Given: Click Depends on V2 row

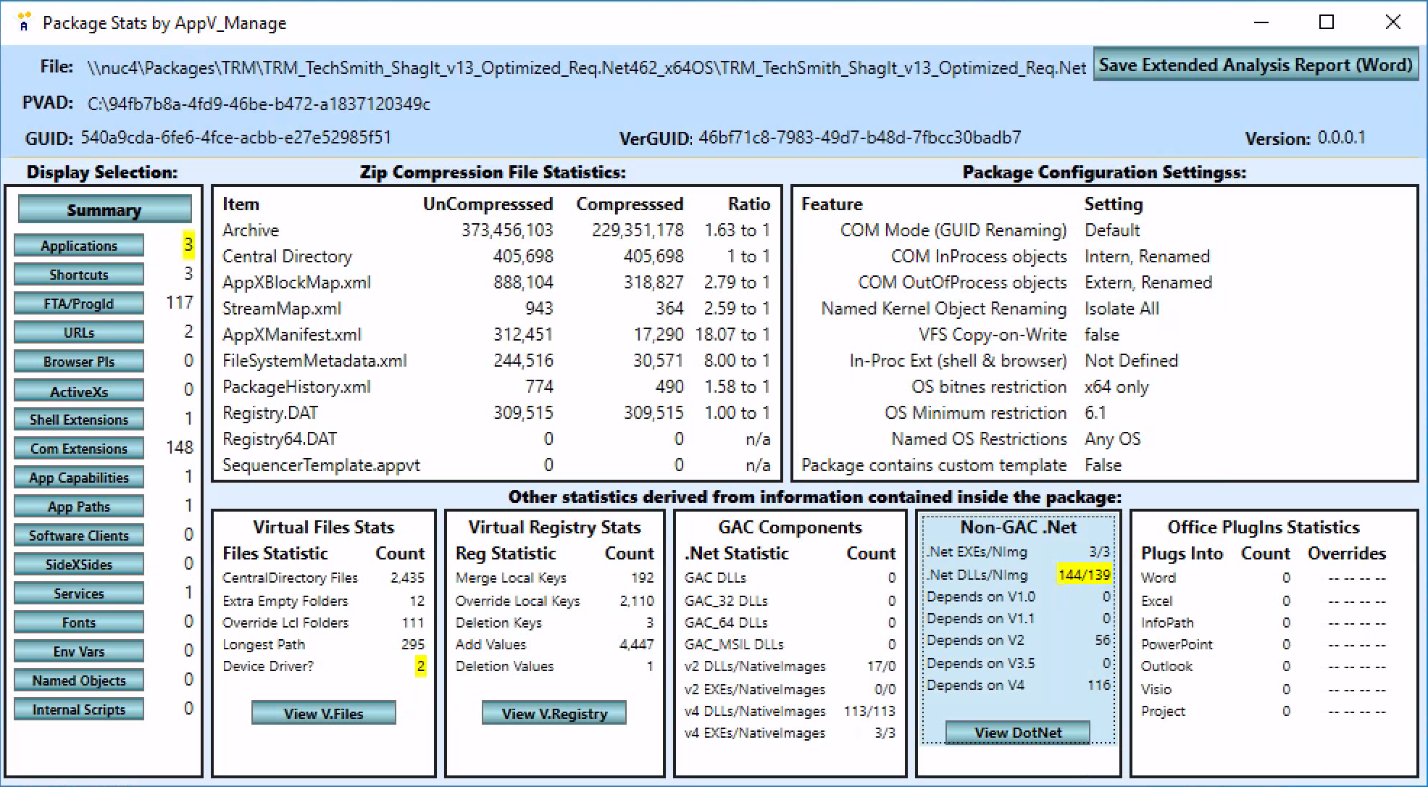Looking at the screenshot, I should [x=1018, y=640].
